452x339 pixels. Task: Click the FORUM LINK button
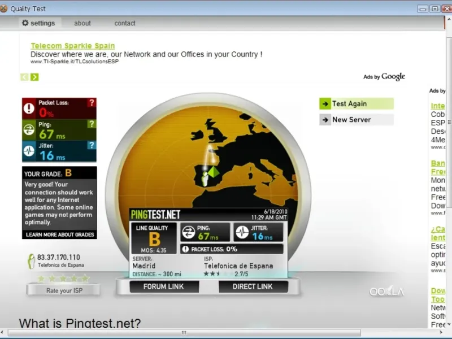click(164, 286)
